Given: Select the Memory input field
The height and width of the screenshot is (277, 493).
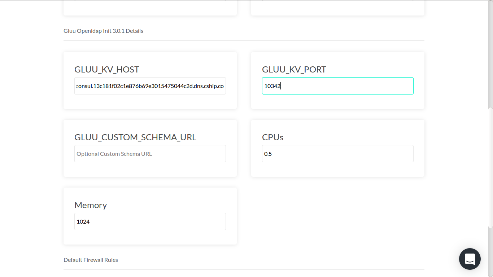Looking at the screenshot, I should tap(150, 221).
